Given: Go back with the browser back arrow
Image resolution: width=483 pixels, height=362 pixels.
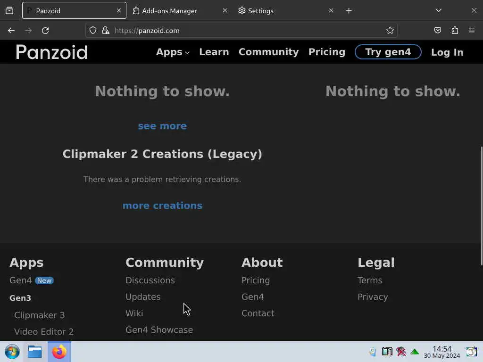Looking at the screenshot, I should [11, 31].
